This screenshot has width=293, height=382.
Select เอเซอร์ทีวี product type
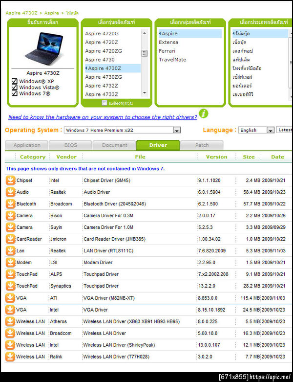(x=243, y=94)
